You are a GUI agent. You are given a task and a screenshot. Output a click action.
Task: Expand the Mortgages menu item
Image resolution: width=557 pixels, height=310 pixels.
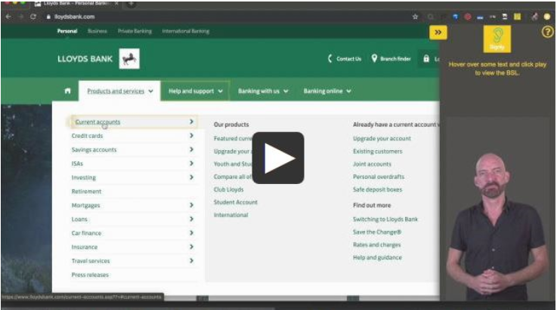(x=134, y=205)
